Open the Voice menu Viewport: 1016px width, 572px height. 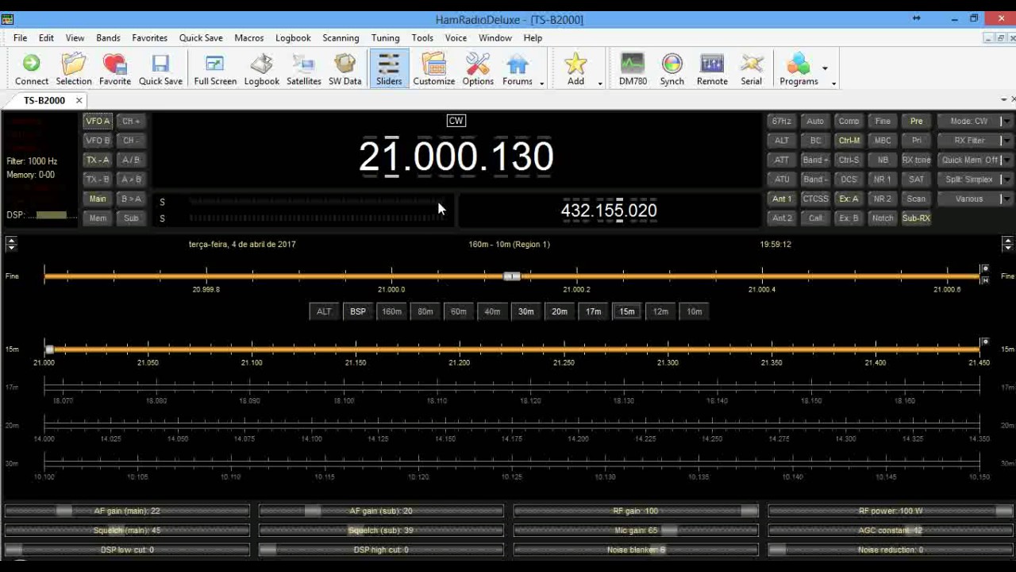click(456, 37)
